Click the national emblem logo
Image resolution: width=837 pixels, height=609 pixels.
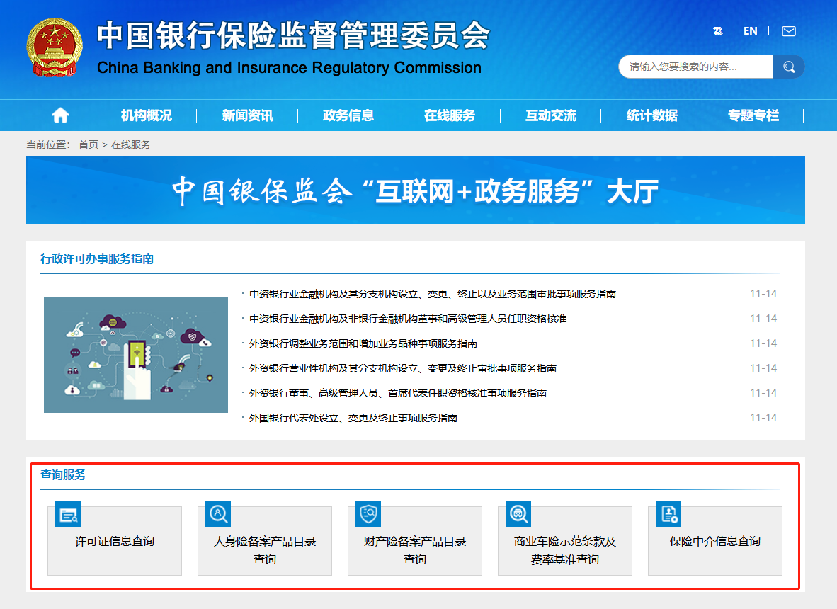55,47
